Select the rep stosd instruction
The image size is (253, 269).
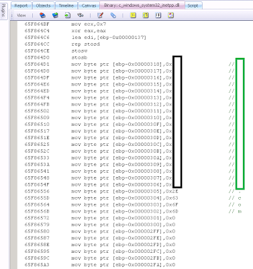(x=86, y=44)
